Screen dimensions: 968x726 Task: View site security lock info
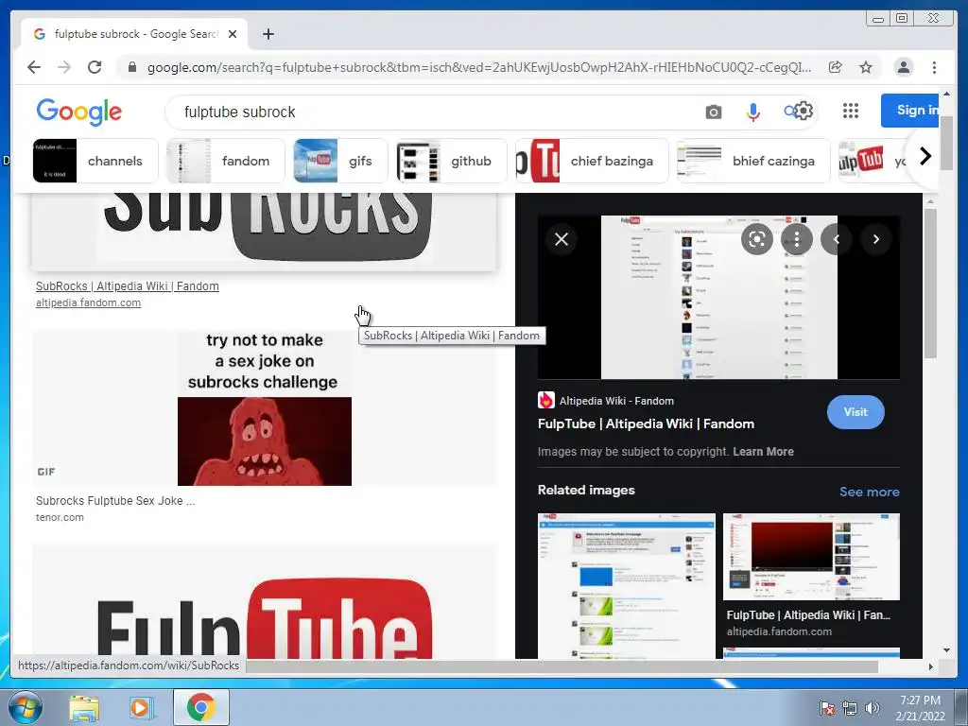pos(131,67)
